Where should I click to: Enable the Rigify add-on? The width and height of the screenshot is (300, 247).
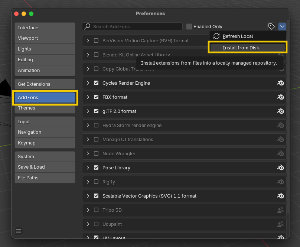point(96,182)
